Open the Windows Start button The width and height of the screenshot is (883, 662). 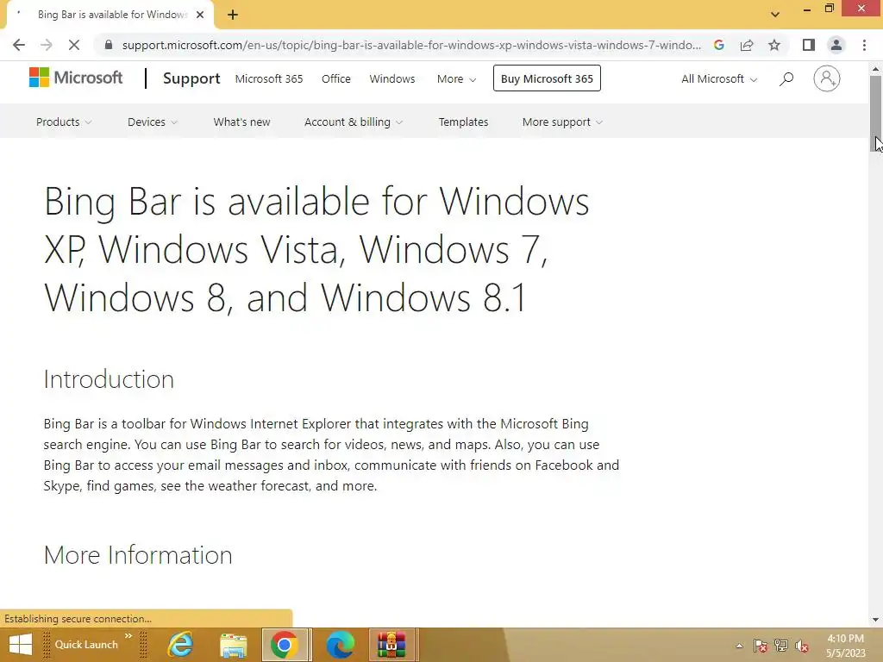21,645
